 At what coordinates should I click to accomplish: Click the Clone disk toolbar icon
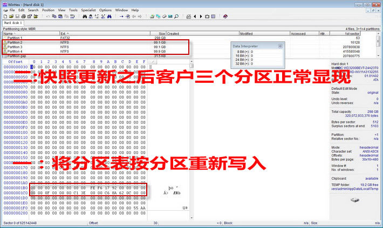coord(158,16)
